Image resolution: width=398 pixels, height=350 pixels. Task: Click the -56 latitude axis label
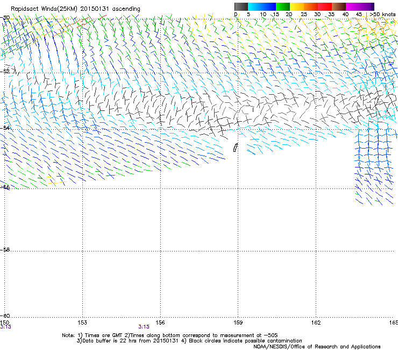tap(5, 187)
